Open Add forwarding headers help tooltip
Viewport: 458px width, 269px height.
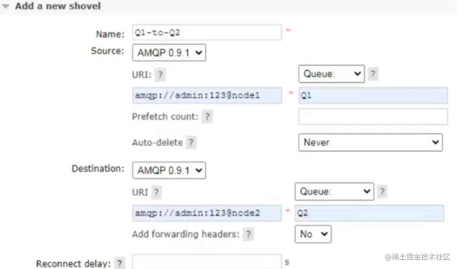pyautogui.click(x=248, y=234)
